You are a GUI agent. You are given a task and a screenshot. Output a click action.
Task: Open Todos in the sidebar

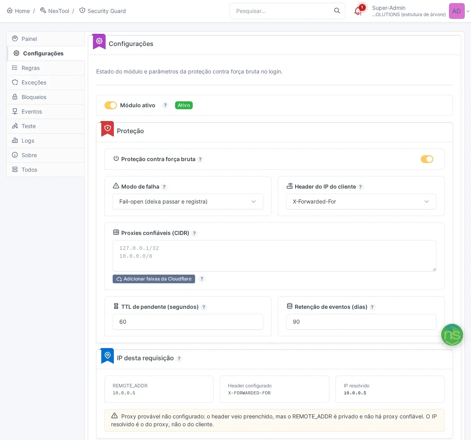(46, 170)
